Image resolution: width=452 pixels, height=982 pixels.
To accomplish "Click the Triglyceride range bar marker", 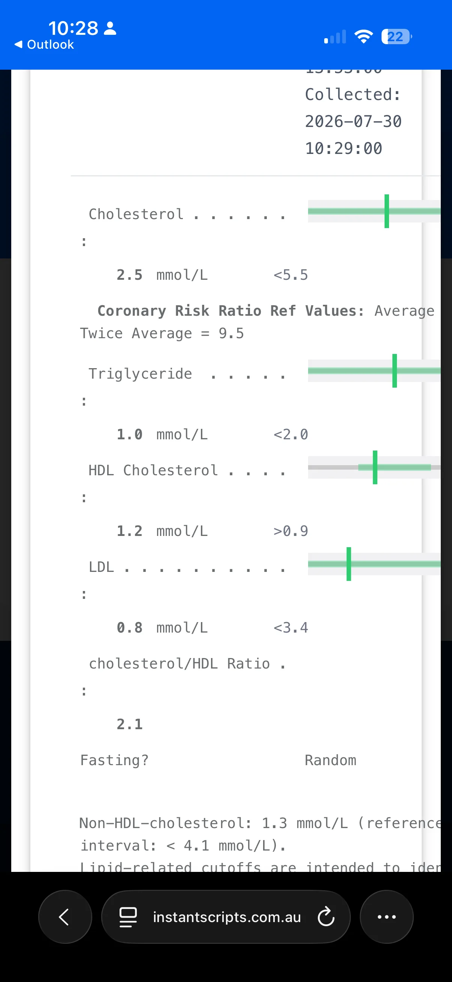I will (x=394, y=370).
